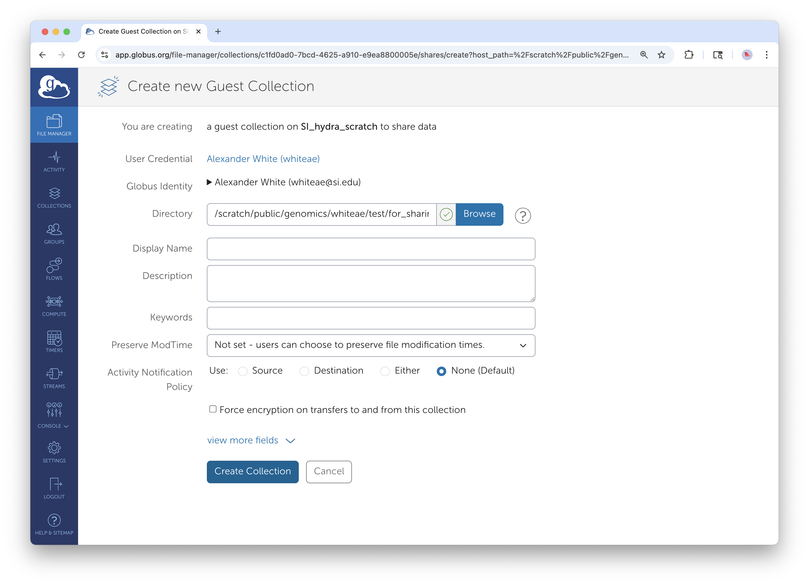Screen dimensions: 809x585
Task: Select the Source notification radio button
Action: (x=243, y=371)
